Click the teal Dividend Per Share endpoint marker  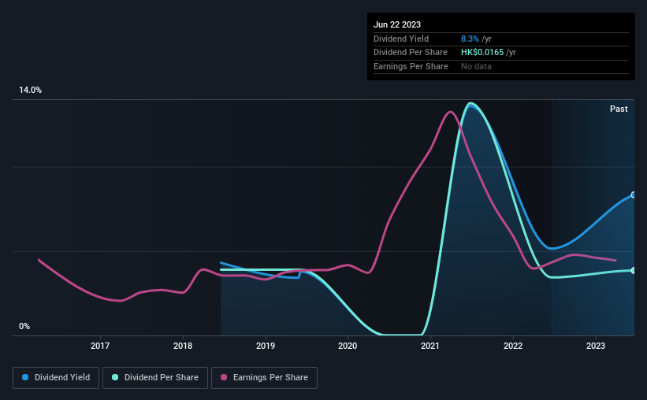pos(634,271)
